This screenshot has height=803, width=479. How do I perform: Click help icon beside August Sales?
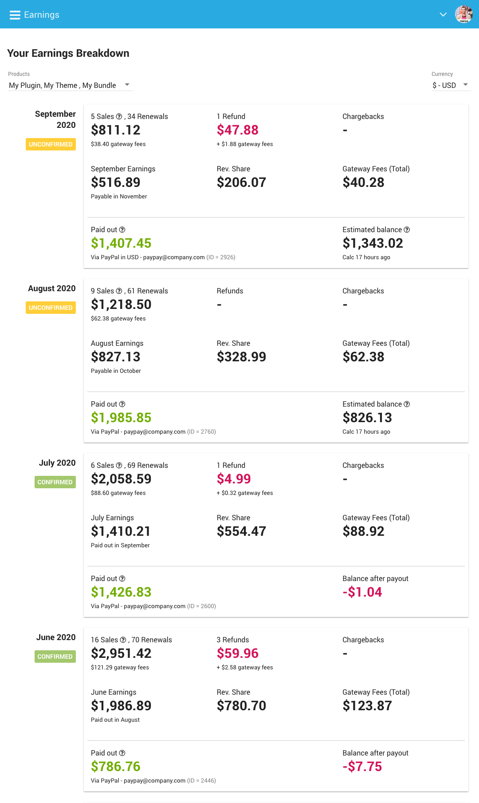tap(119, 291)
